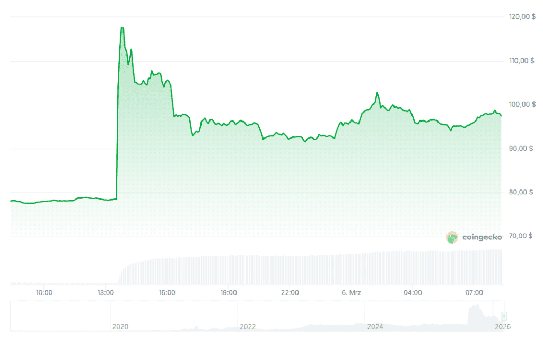Click the 13:00 time axis label
The image size is (543, 337).
click(106, 292)
